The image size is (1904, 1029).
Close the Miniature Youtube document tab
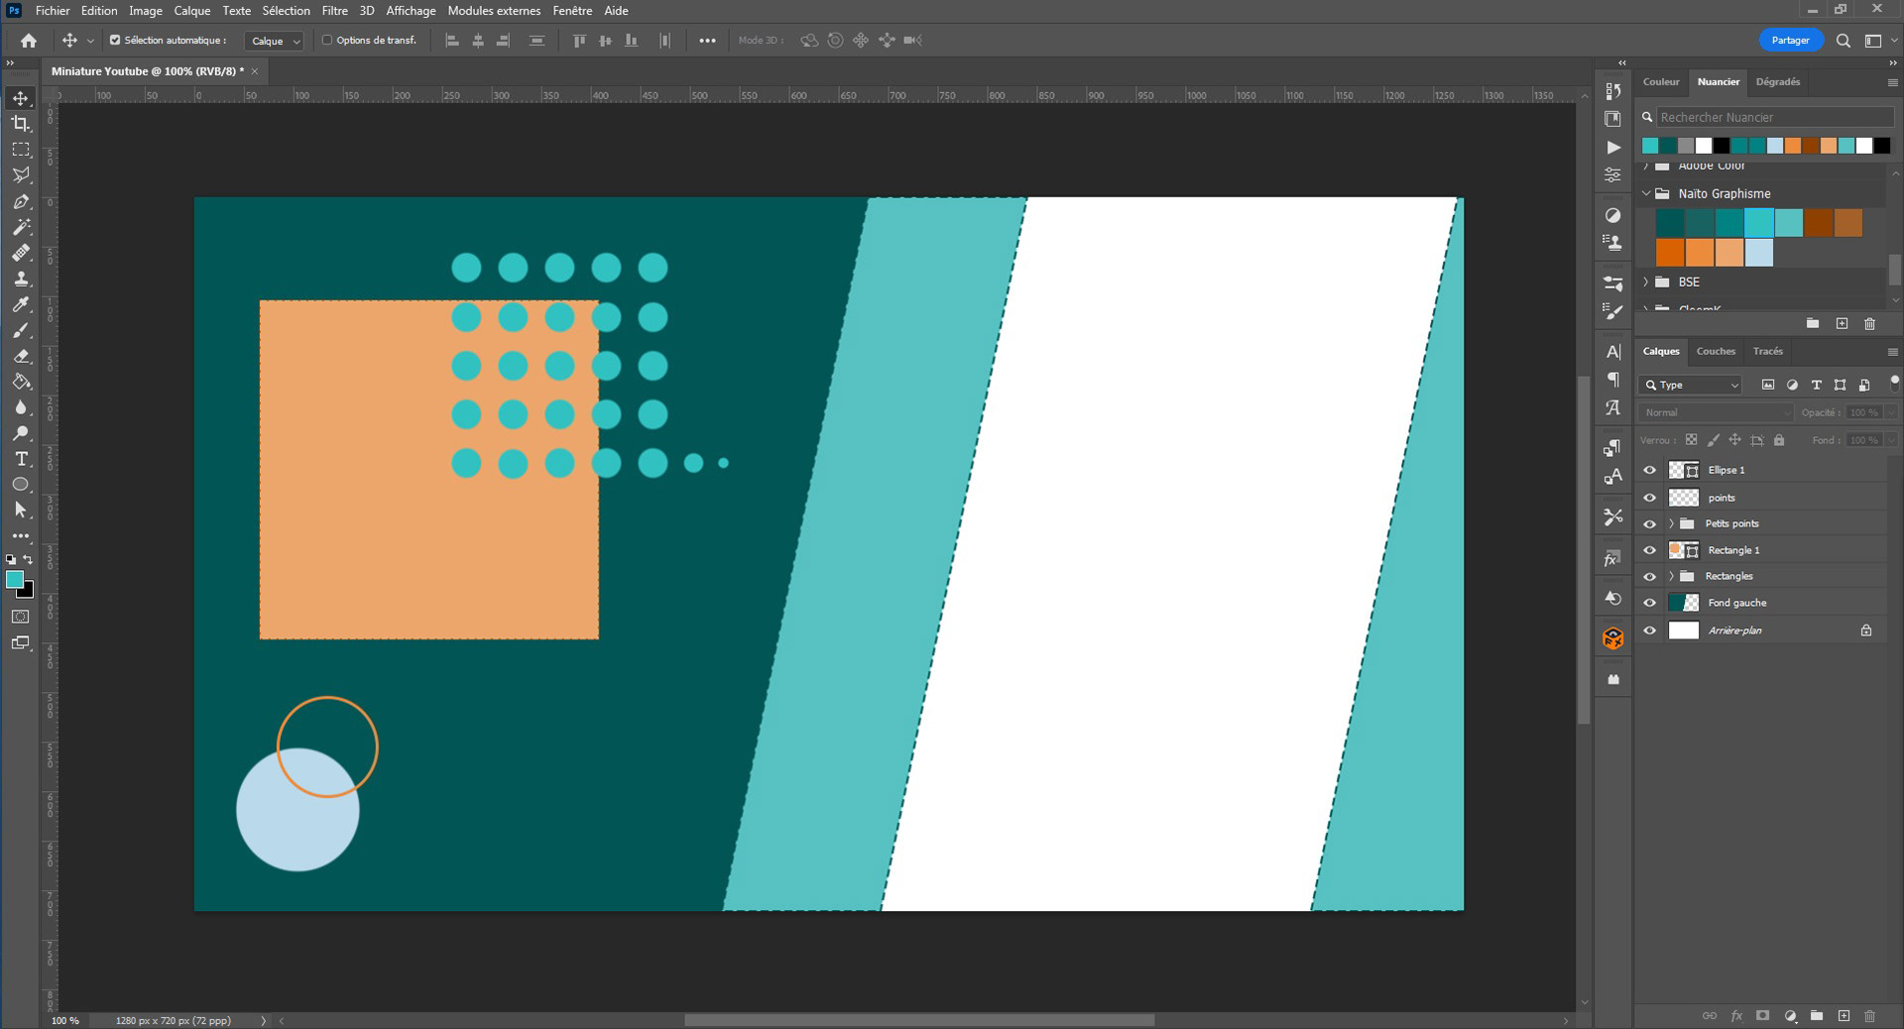pos(255,71)
